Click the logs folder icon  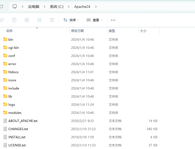(5, 104)
